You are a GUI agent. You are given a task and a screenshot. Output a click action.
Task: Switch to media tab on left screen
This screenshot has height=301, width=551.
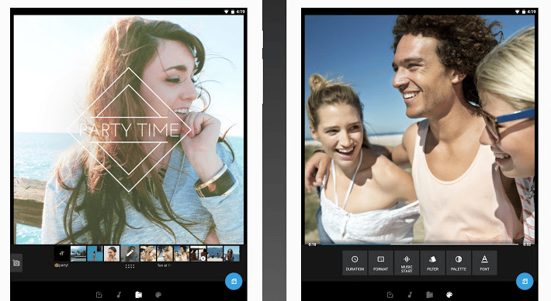138,295
